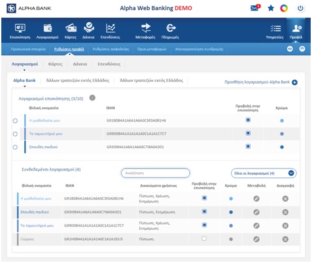The height and width of the screenshot is (263, 312).
Task: Edit the Το ταμιευτήριό μου linked account
Action: [257, 226]
